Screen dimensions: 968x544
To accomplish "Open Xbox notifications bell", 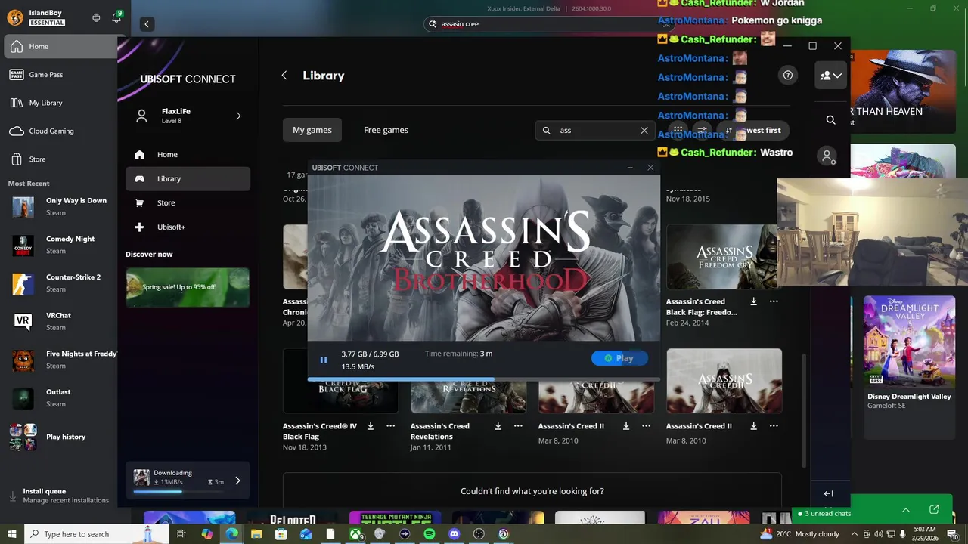I will click(x=116, y=17).
